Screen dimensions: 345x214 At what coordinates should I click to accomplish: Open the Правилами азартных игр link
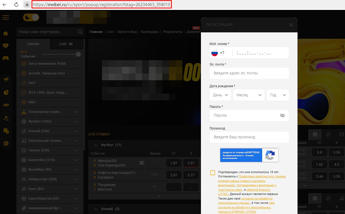262,177
